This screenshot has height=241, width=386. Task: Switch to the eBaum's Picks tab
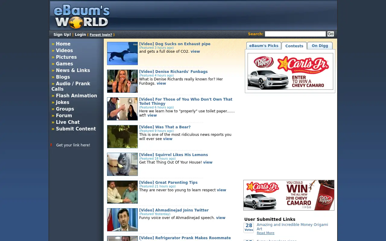[x=264, y=45]
